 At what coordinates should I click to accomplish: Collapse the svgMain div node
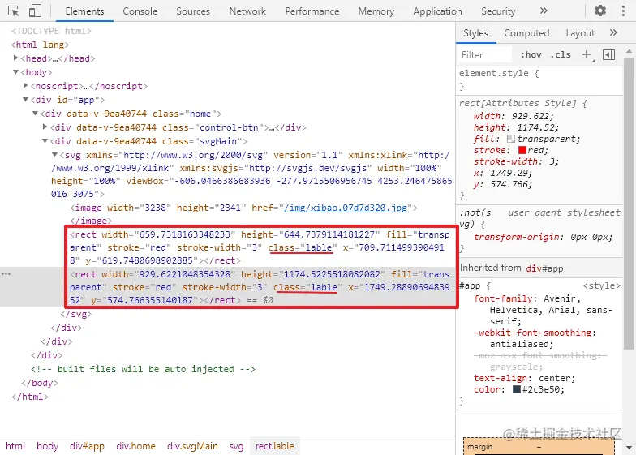coord(45,141)
